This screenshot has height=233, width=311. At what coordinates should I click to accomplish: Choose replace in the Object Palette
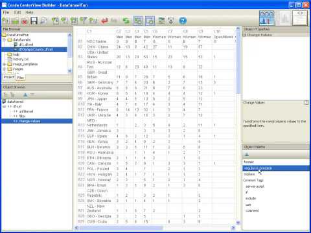tap(249, 174)
